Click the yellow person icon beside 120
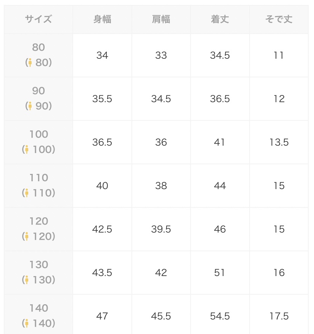 coord(26,236)
